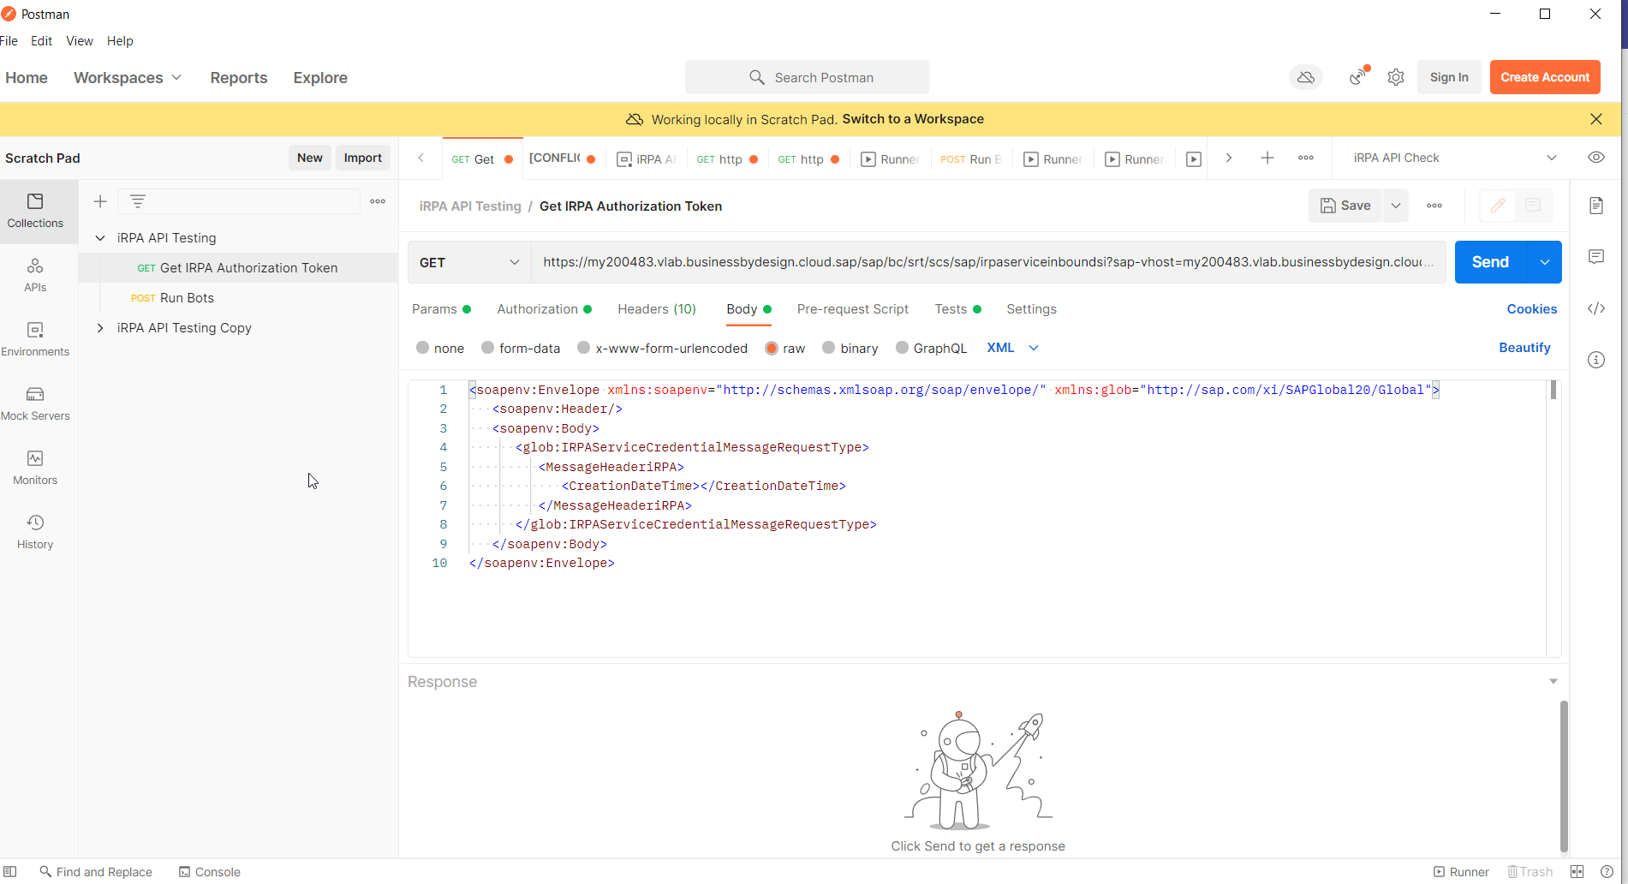The height and width of the screenshot is (884, 1628).
Task: Open the Environments sidebar panel
Action: 35,339
